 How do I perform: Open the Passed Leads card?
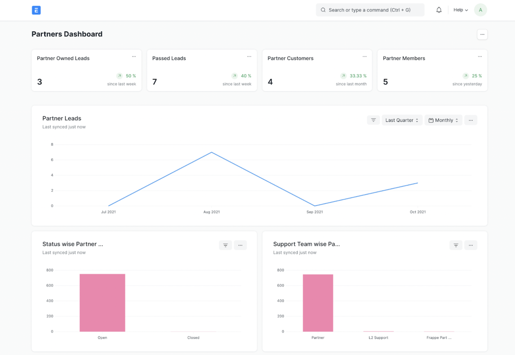click(202, 70)
